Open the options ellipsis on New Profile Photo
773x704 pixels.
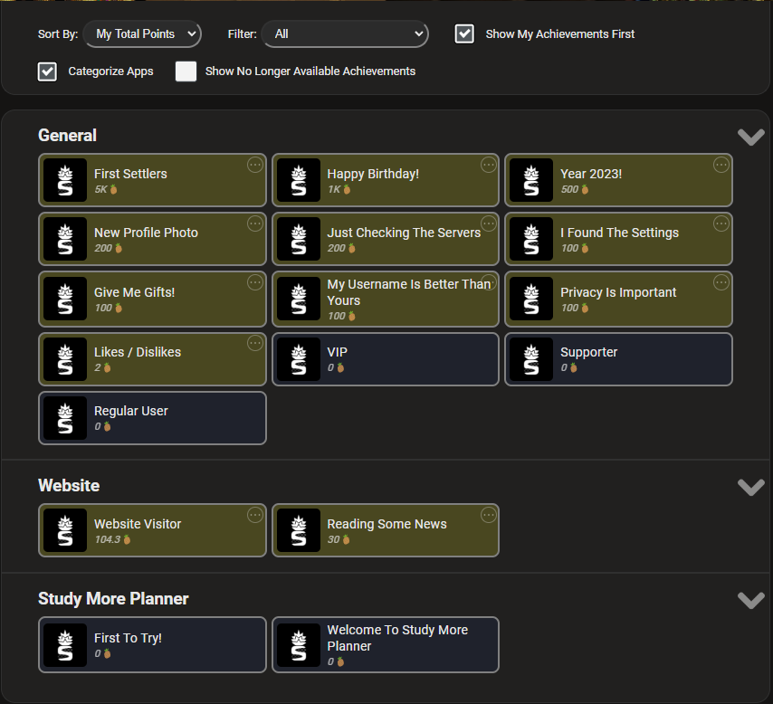point(255,224)
